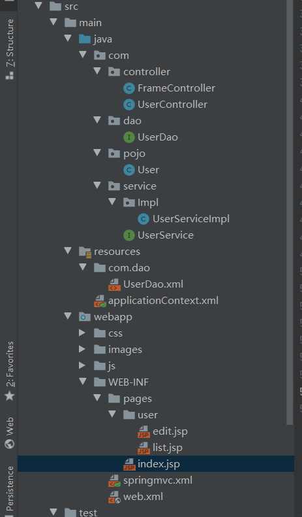
Task: Expand the images folder
Action: pos(82,349)
